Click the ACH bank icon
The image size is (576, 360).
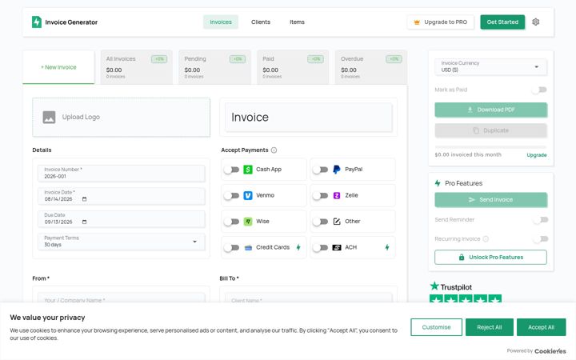337,247
